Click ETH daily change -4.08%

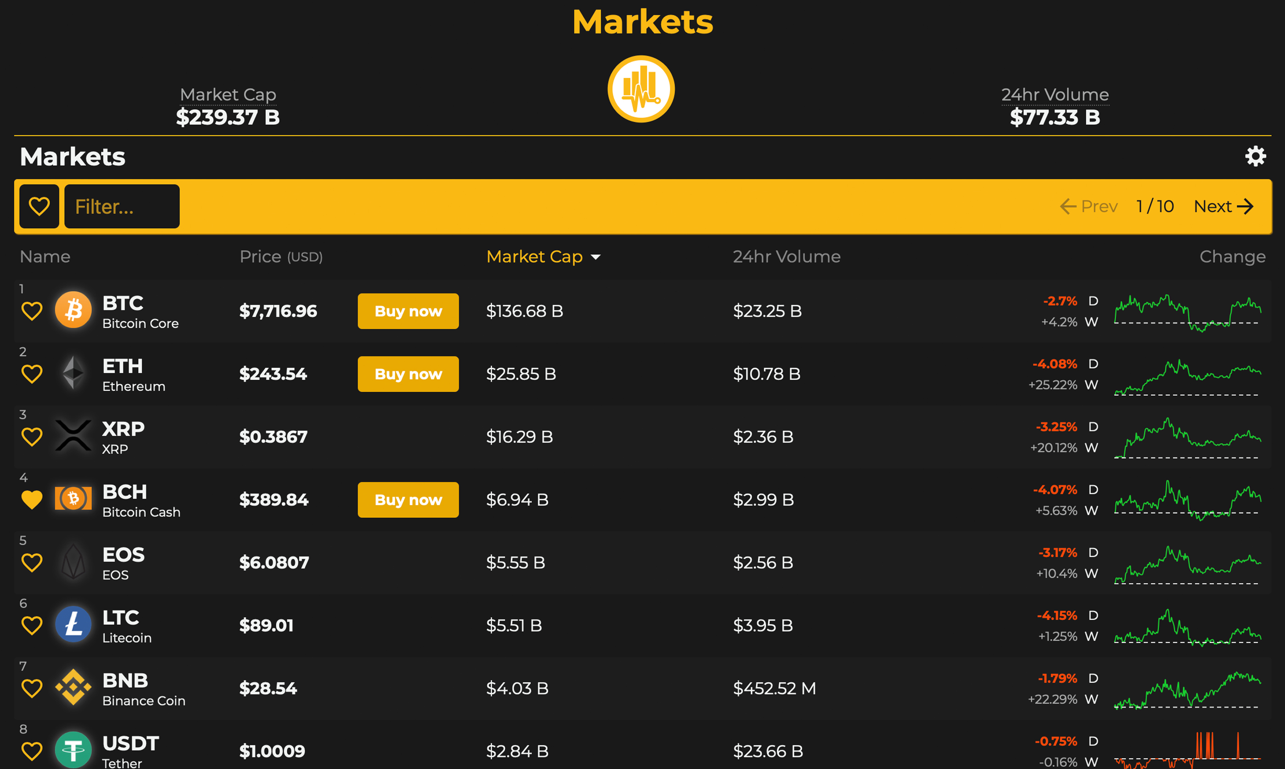click(1055, 364)
